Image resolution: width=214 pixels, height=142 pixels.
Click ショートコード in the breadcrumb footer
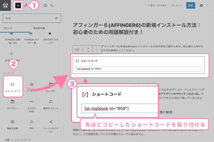point(23,140)
